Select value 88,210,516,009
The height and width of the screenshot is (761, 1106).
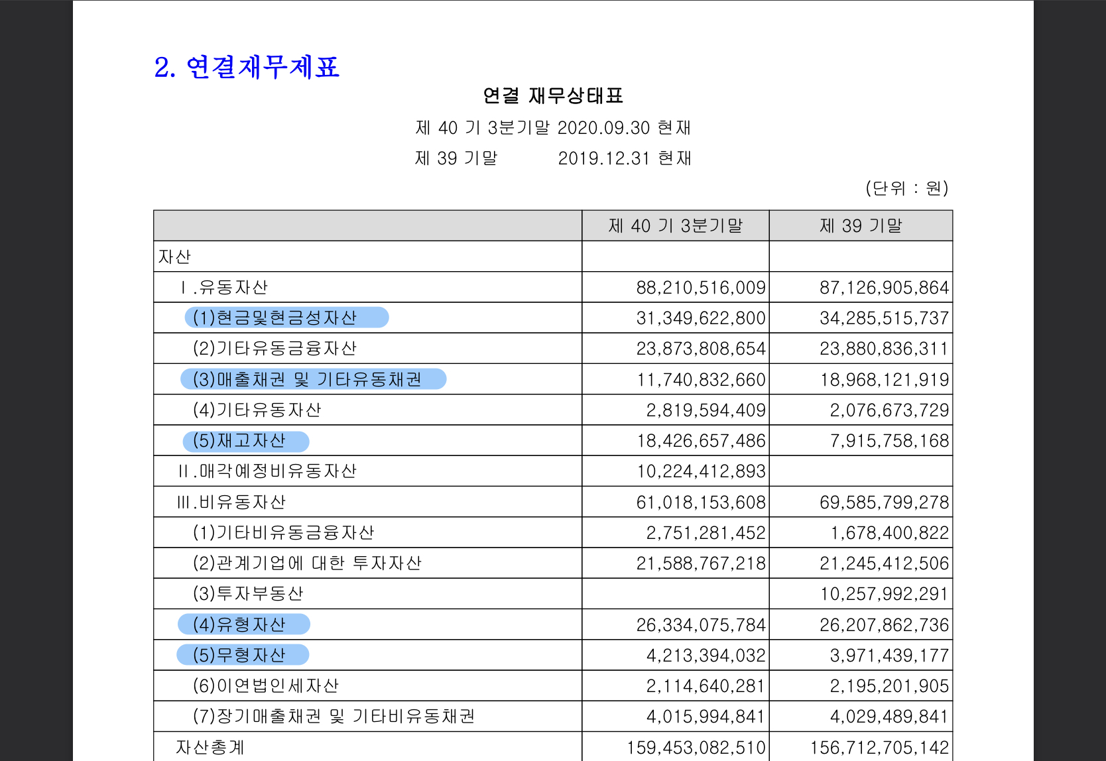[701, 288]
